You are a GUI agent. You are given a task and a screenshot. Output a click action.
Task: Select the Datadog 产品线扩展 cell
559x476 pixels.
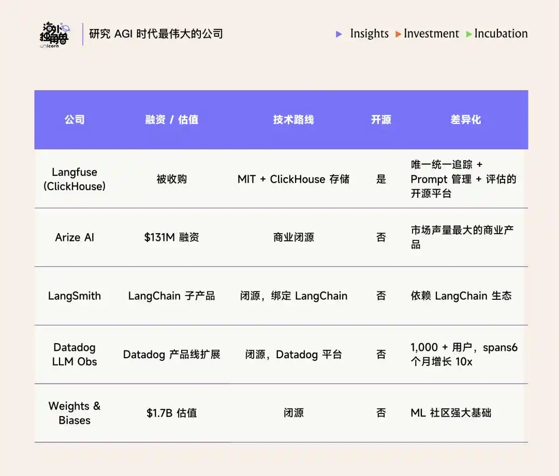(171, 355)
